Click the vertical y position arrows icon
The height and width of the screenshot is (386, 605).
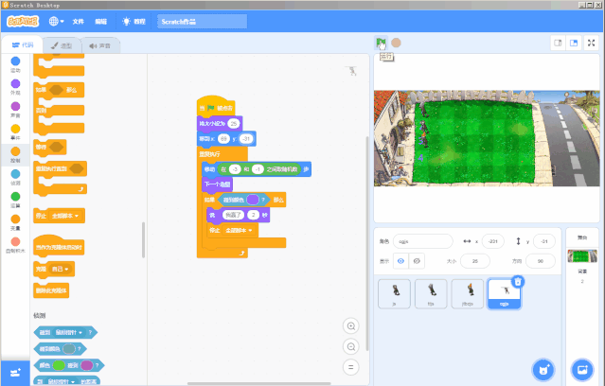coord(518,241)
